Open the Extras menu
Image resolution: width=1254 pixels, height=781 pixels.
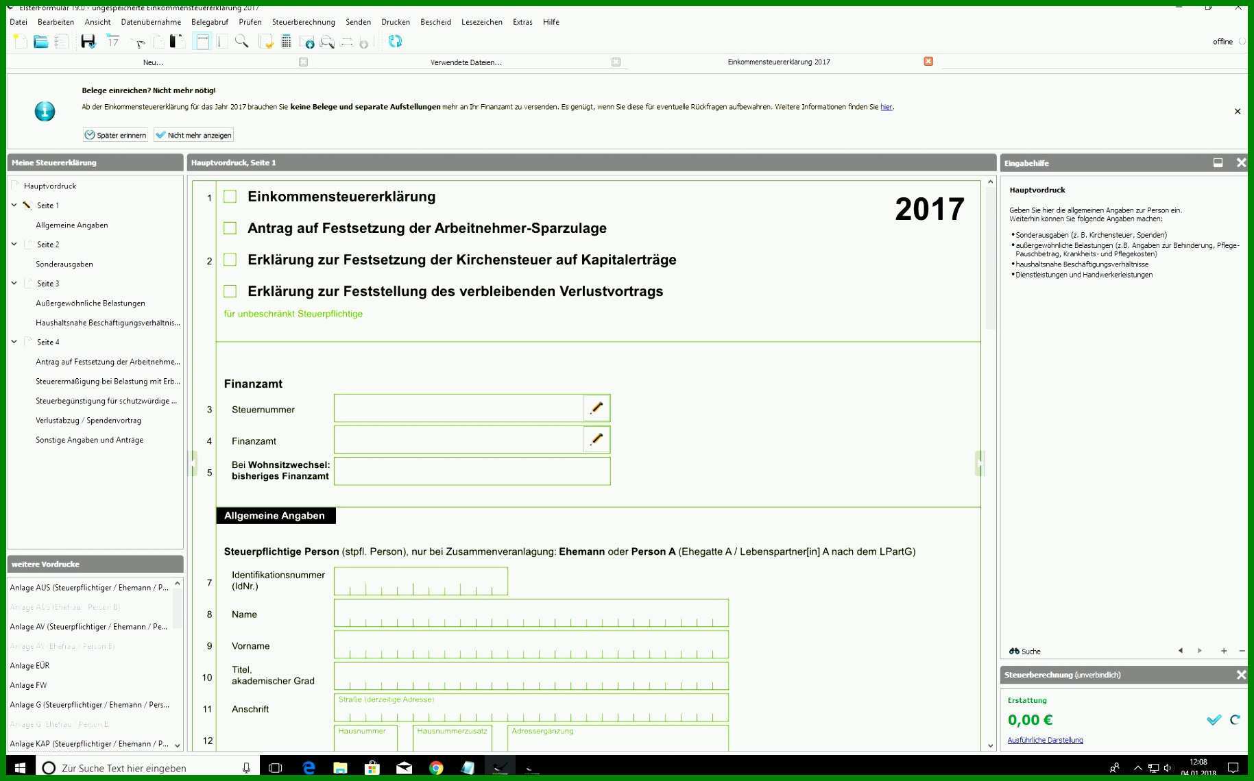tap(522, 22)
